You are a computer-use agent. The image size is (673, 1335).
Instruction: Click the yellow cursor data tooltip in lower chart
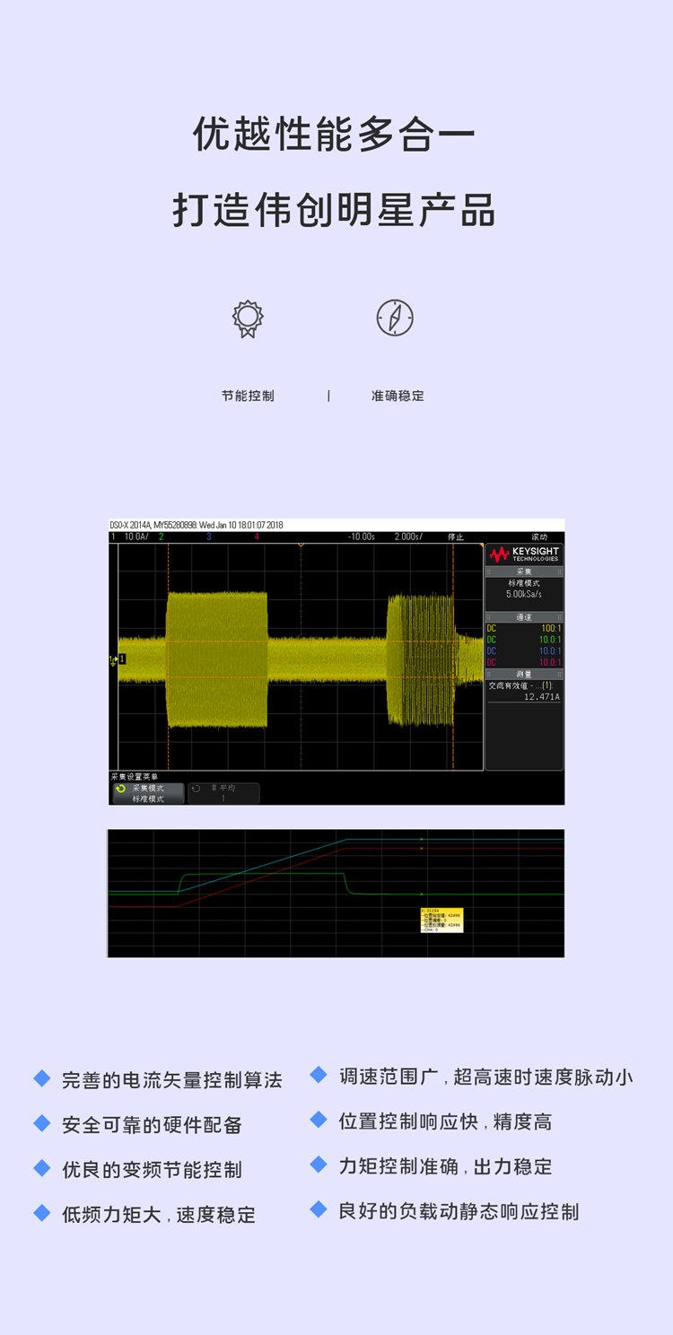pos(441,920)
